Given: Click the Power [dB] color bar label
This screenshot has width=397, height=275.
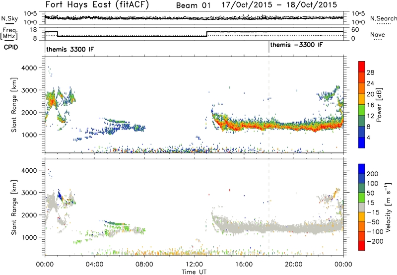Looking at the screenshot, I should pyautogui.click(x=379, y=105).
